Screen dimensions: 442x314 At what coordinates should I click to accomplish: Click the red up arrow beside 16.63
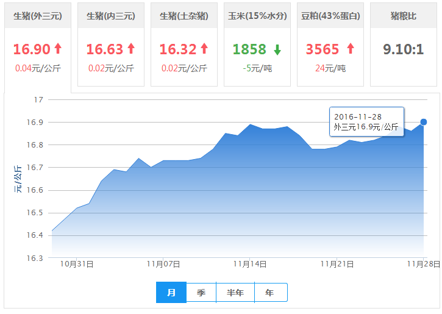click(131, 48)
